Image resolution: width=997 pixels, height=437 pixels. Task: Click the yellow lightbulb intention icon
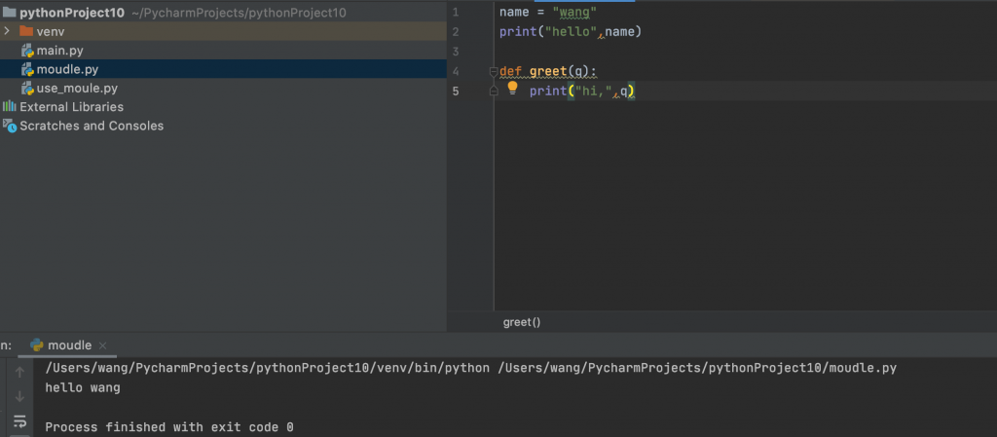point(512,89)
